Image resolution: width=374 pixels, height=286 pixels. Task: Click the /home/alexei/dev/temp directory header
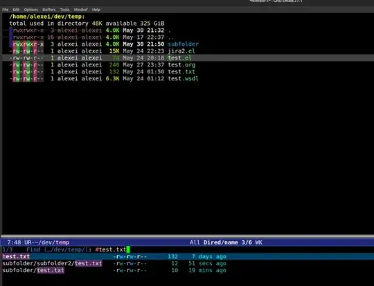point(47,17)
